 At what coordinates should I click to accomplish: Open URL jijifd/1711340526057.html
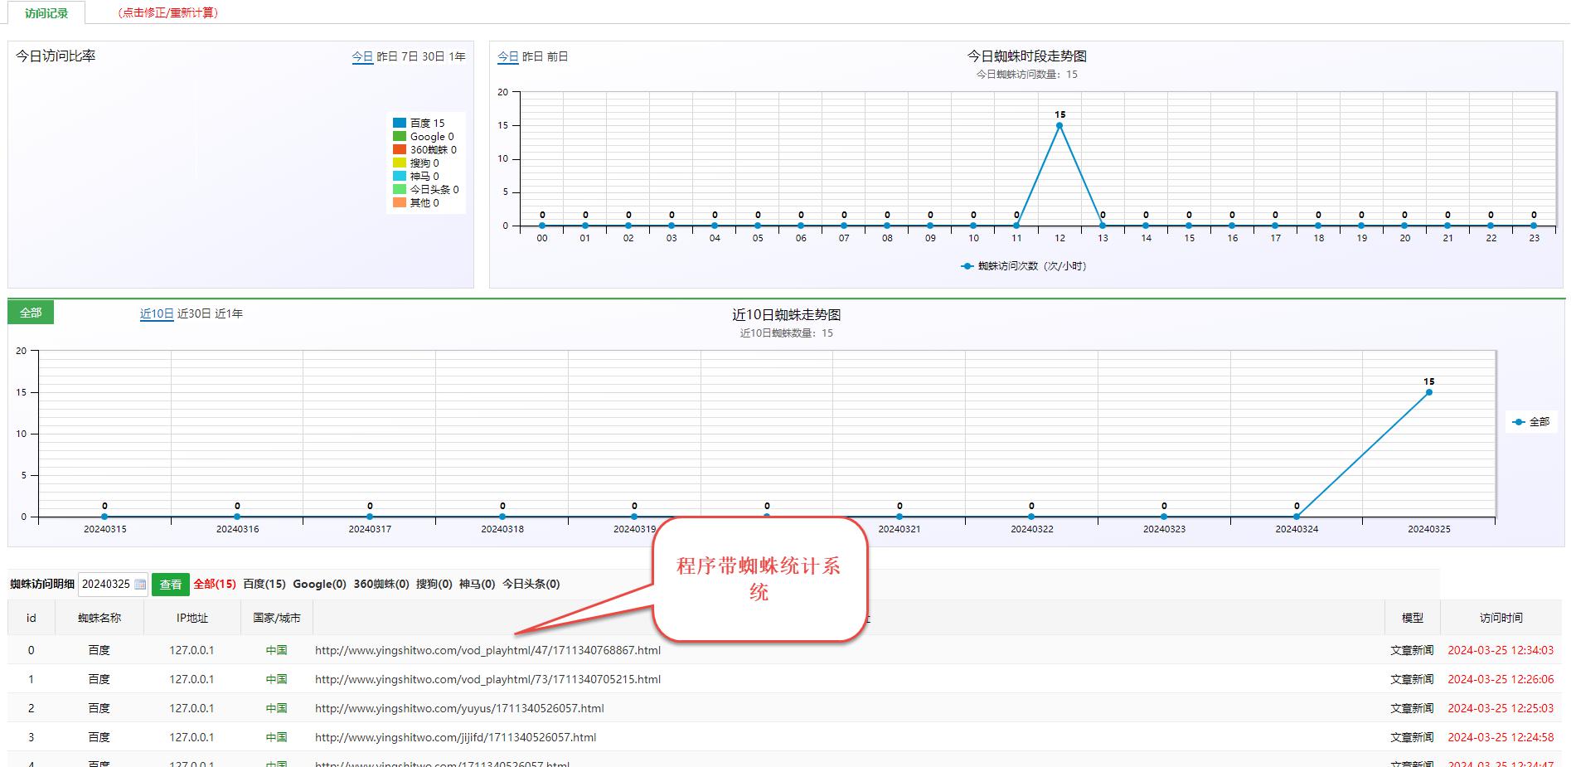point(455,737)
